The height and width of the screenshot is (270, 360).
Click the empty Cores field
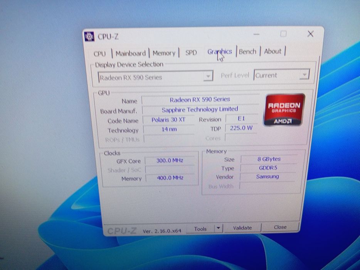(241, 137)
